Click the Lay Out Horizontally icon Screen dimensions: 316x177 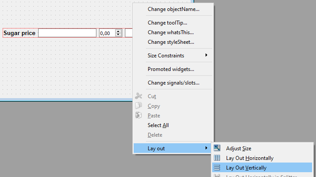[x=217, y=158]
